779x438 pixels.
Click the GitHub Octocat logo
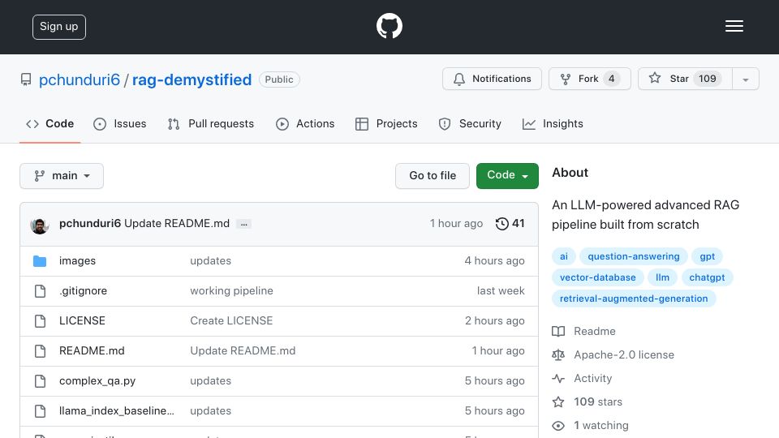click(389, 26)
